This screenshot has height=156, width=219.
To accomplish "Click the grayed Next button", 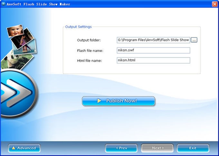I will [x=157, y=148].
